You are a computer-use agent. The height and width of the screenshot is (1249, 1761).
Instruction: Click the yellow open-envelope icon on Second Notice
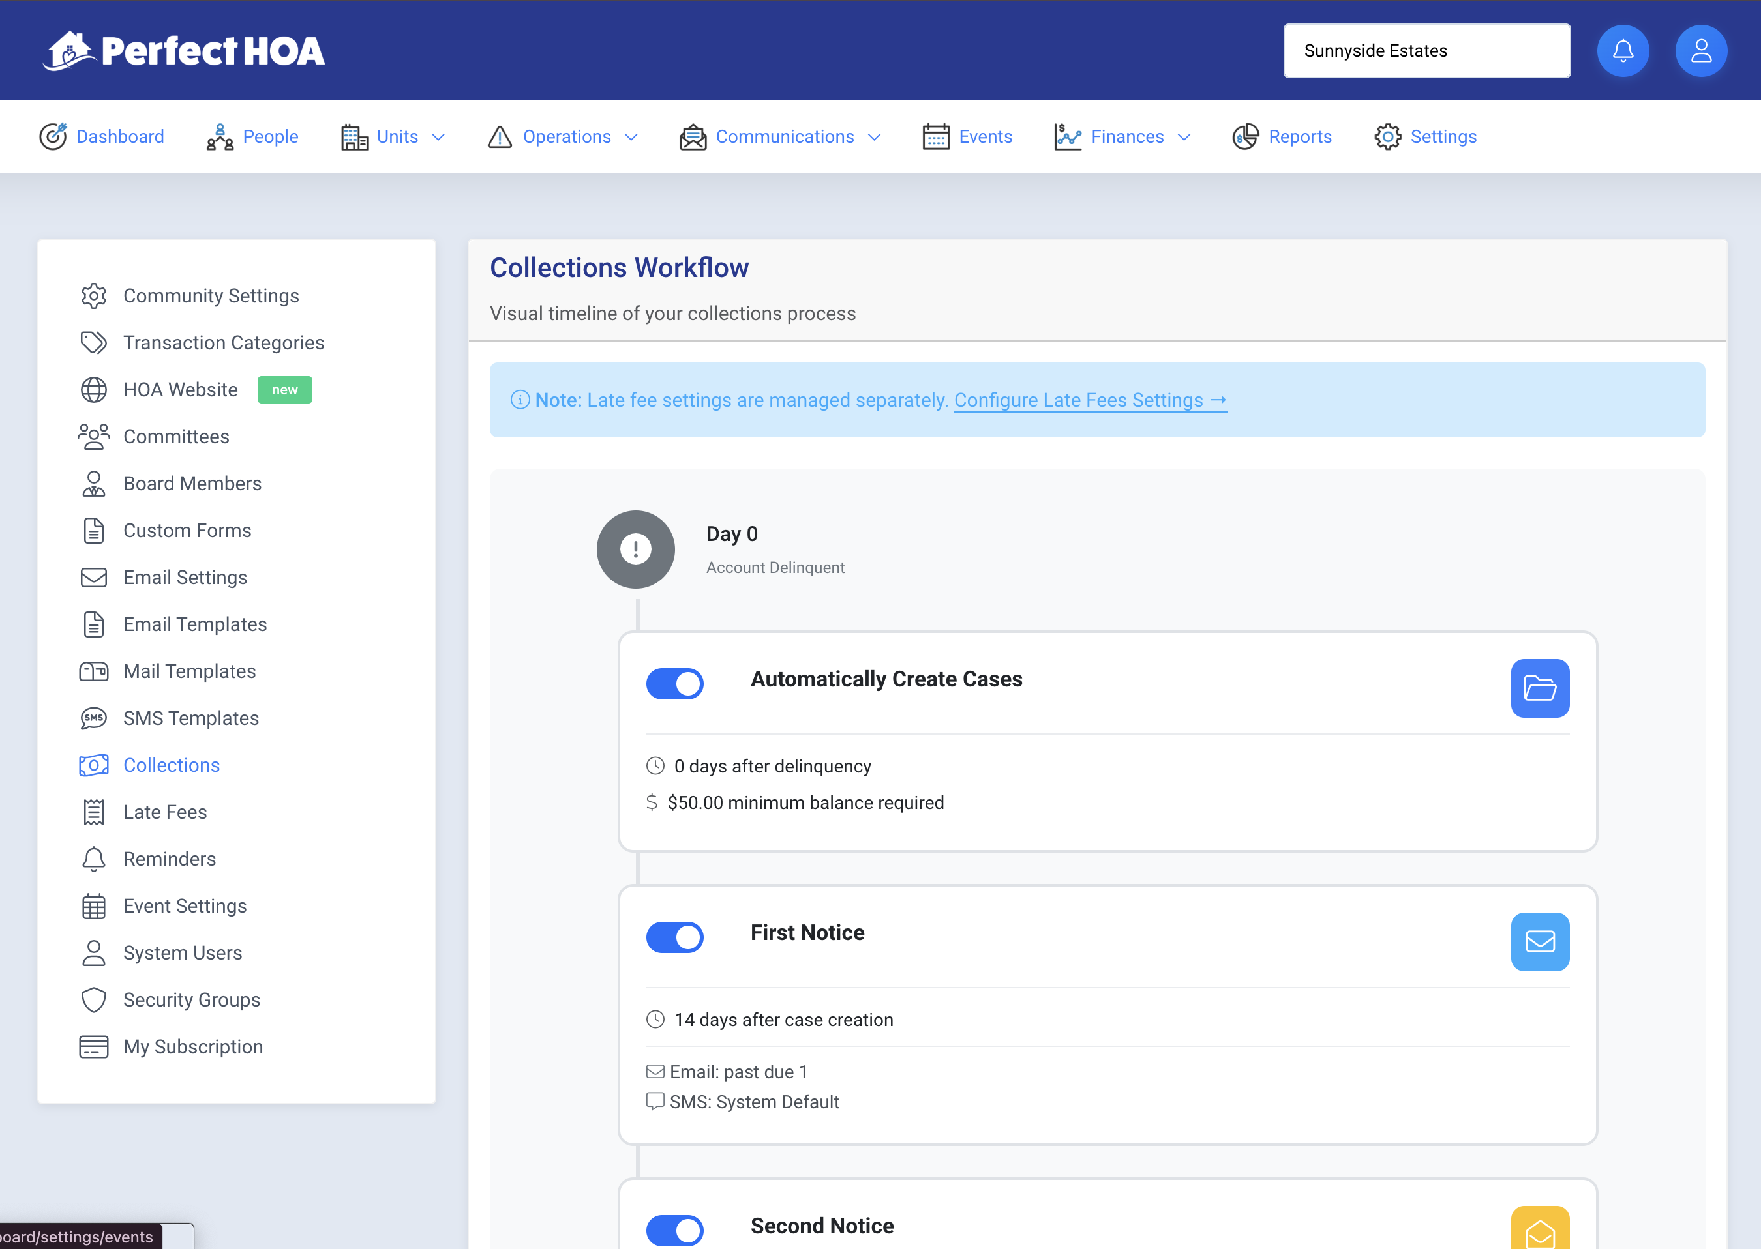[x=1539, y=1230]
